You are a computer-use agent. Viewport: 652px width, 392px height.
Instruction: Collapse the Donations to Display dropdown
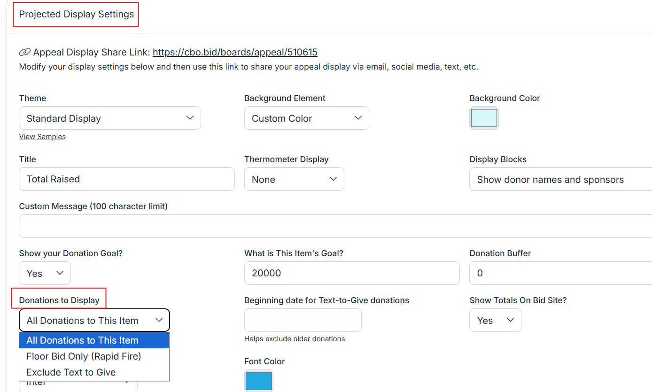click(x=94, y=320)
